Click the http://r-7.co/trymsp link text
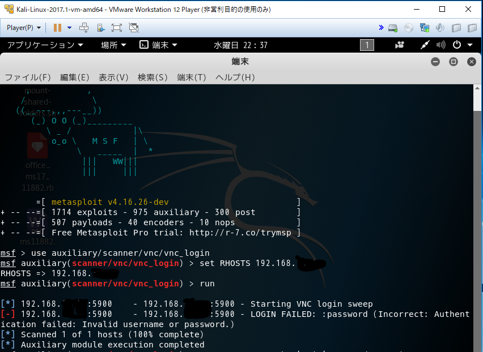 click(240, 233)
